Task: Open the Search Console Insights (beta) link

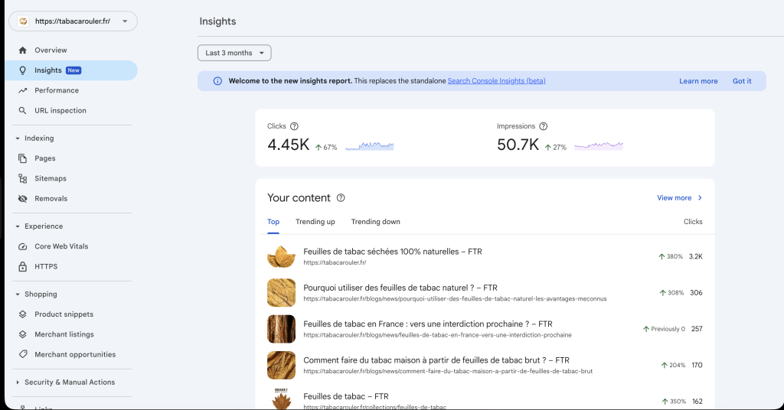Action: 496,81
